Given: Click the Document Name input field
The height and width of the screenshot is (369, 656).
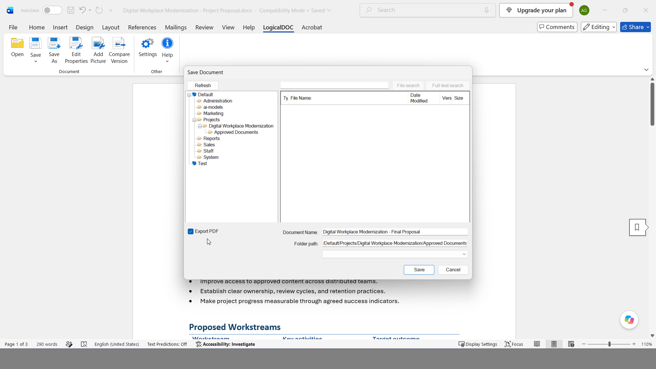Looking at the screenshot, I should (395, 232).
